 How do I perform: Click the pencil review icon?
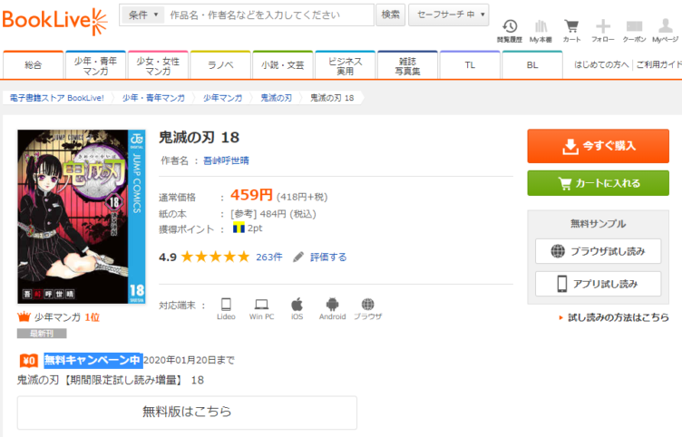click(298, 257)
